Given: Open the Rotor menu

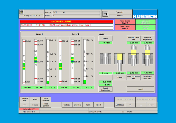Looking at the screenshot, I should click(x=35, y=99).
